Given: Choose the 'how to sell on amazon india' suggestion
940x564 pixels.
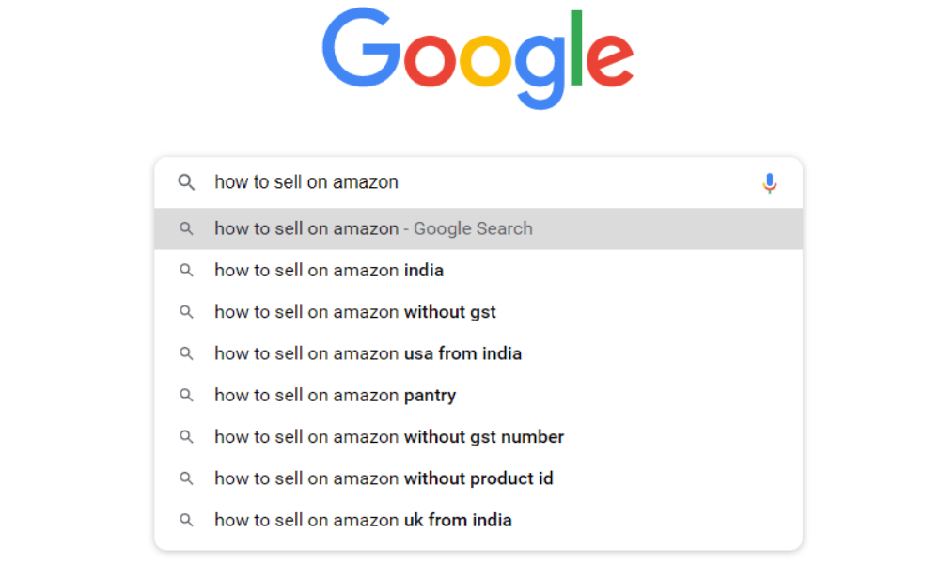Looking at the screenshot, I should pyautogui.click(x=329, y=271).
